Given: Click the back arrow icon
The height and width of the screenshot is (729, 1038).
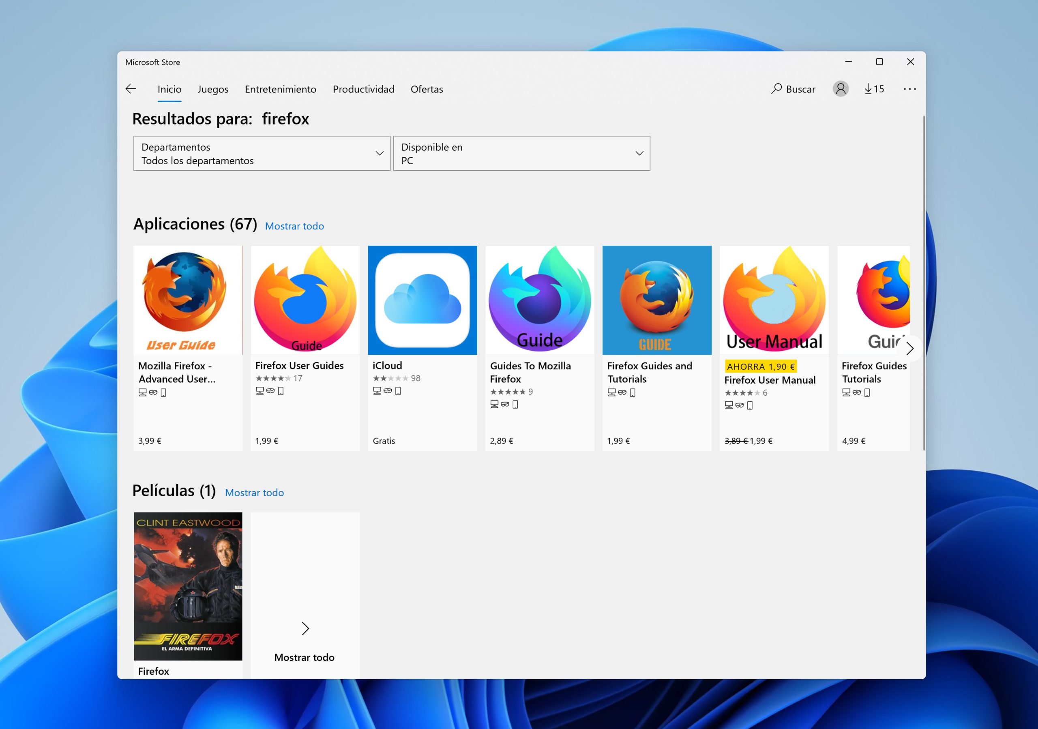Looking at the screenshot, I should (x=131, y=89).
